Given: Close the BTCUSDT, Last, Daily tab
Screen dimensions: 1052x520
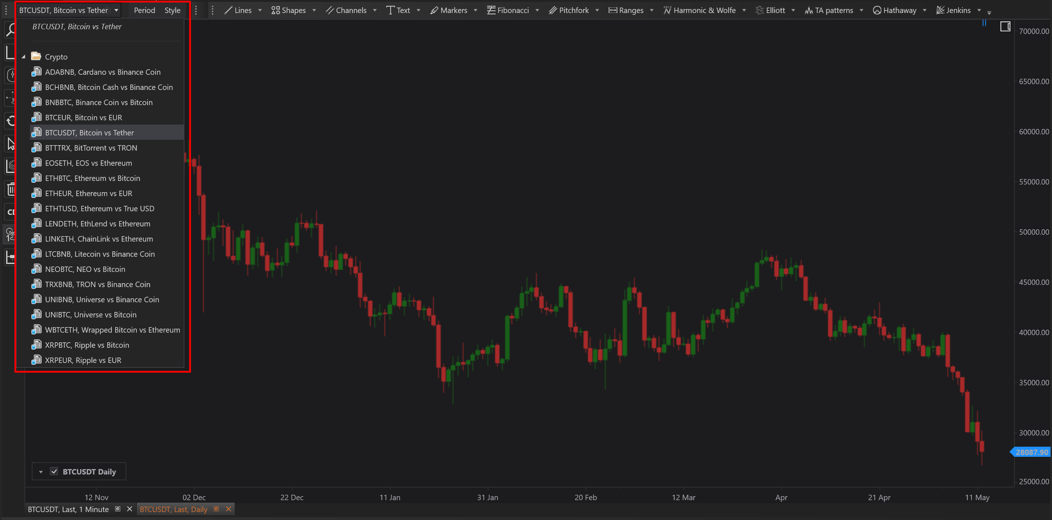Looking at the screenshot, I should (229, 509).
